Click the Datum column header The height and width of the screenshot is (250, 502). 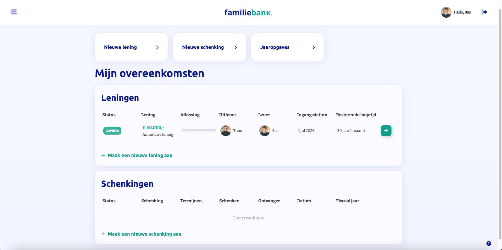click(x=304, y=201)
